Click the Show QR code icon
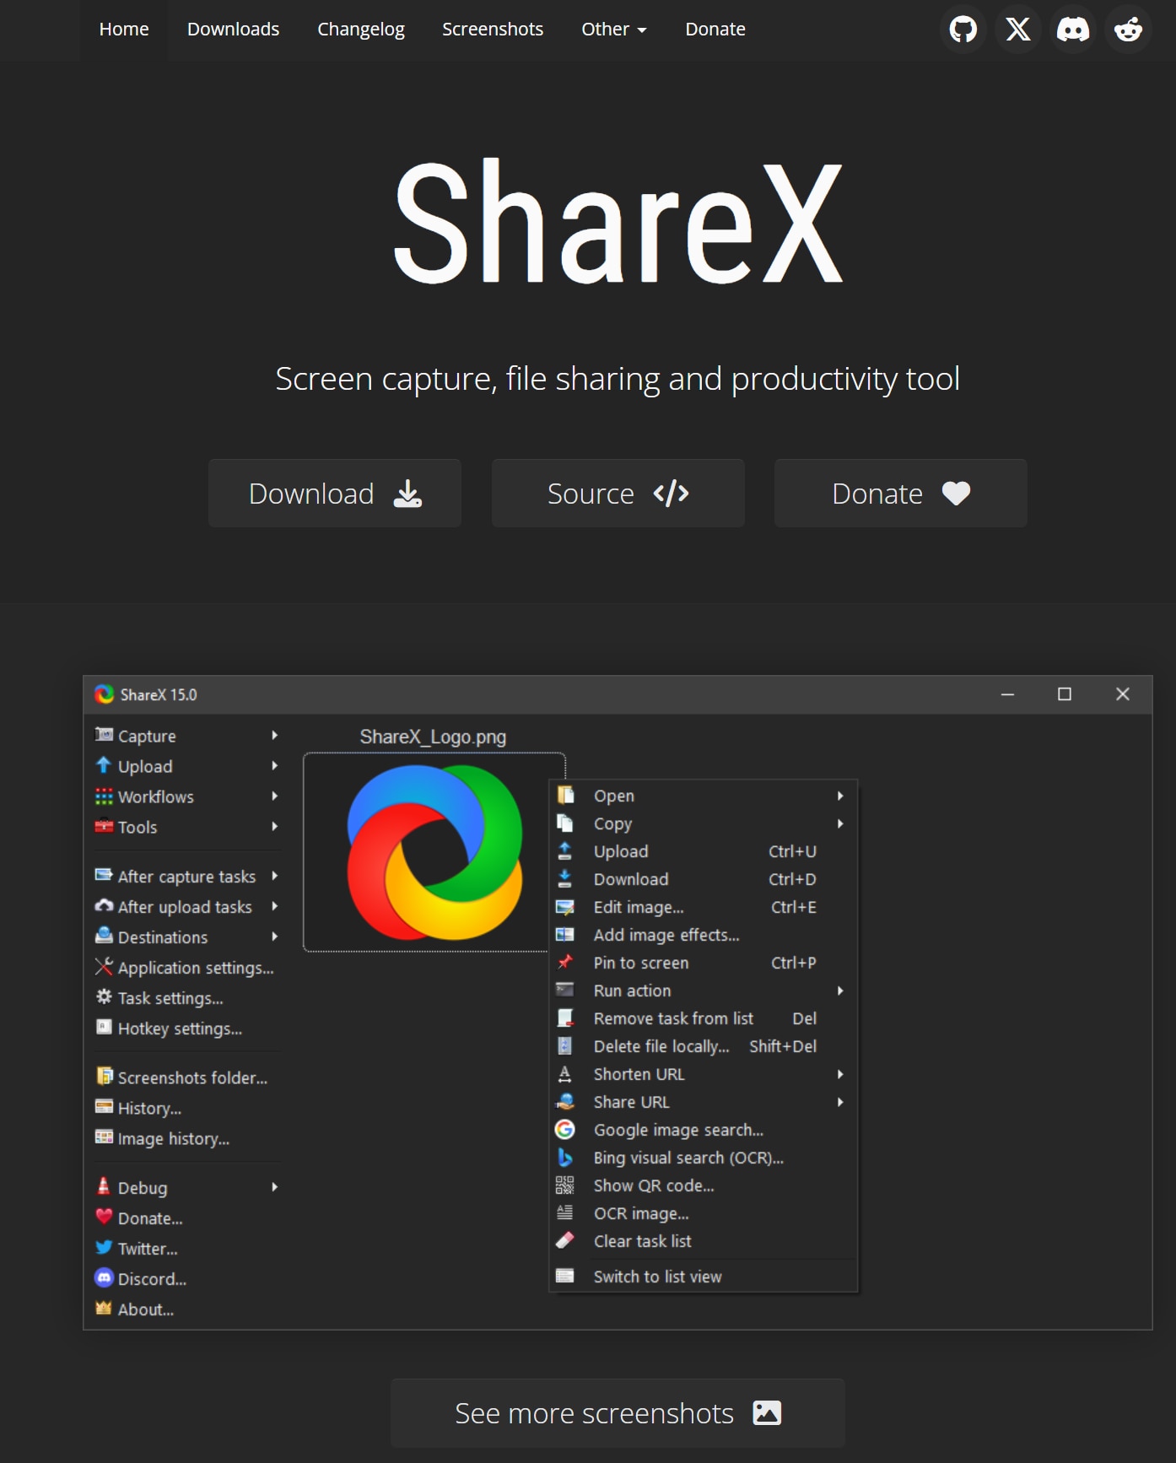 point(565,1185)
